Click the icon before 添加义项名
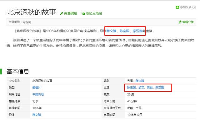The image size is (200, 124). [x=83, y=13]
